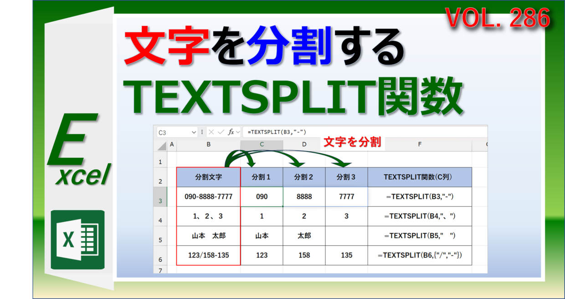Image resolution: width=565 pixels, height=299 pixels.
Task: Select column A header
Action: (172, 145)
